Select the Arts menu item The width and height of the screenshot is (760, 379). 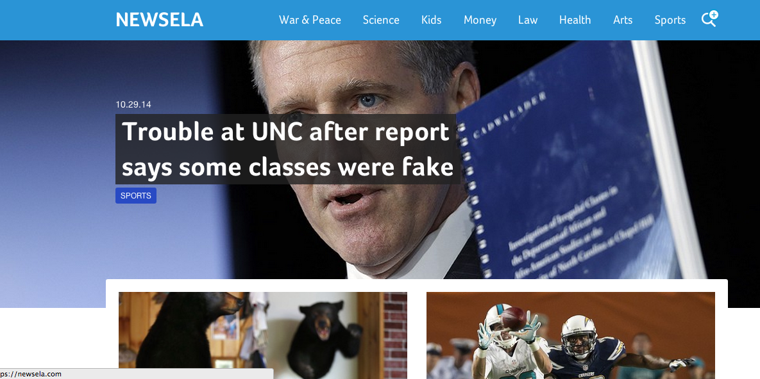pyautogui.click(x=623, y=20)
